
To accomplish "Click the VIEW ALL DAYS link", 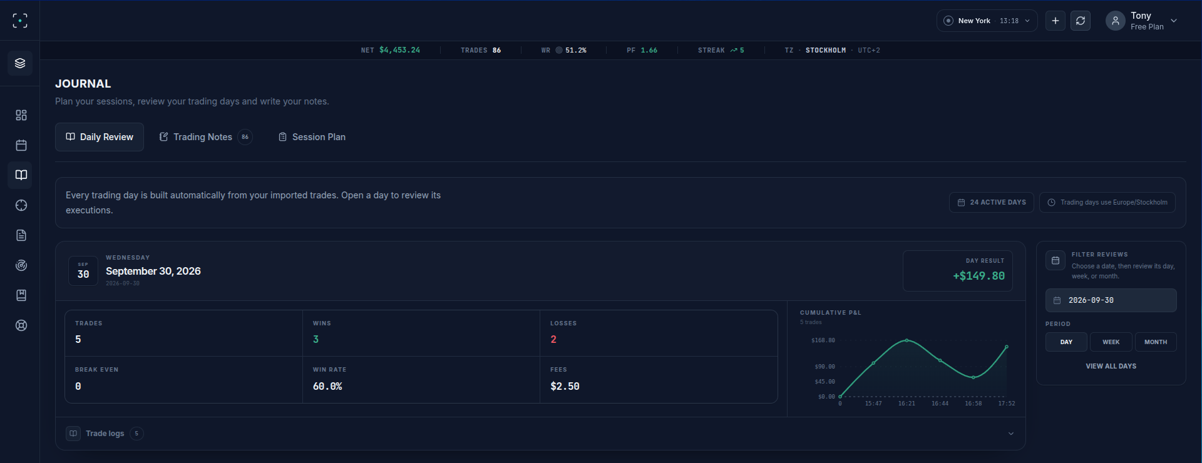I will click(x=1111, y=366).
